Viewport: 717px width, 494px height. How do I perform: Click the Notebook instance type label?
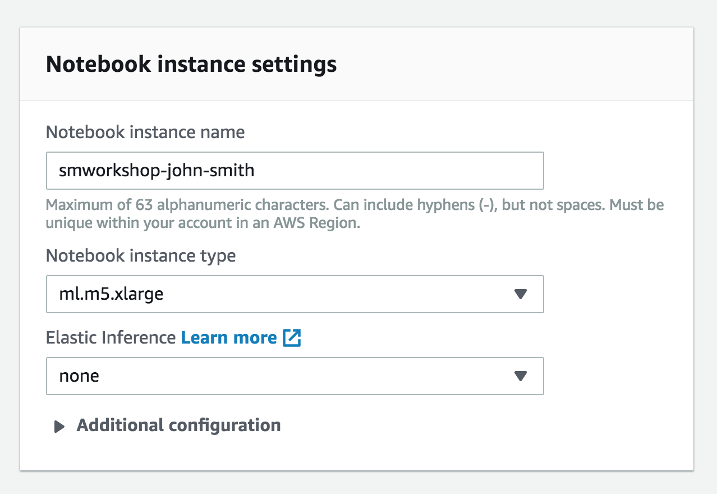(x=141, y=255)
